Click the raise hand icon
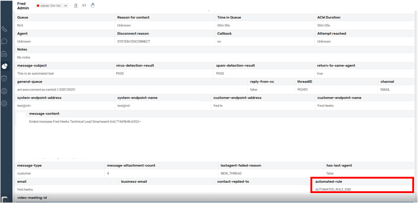Screen dimensions: 418x203 click(x=92, y=5)
